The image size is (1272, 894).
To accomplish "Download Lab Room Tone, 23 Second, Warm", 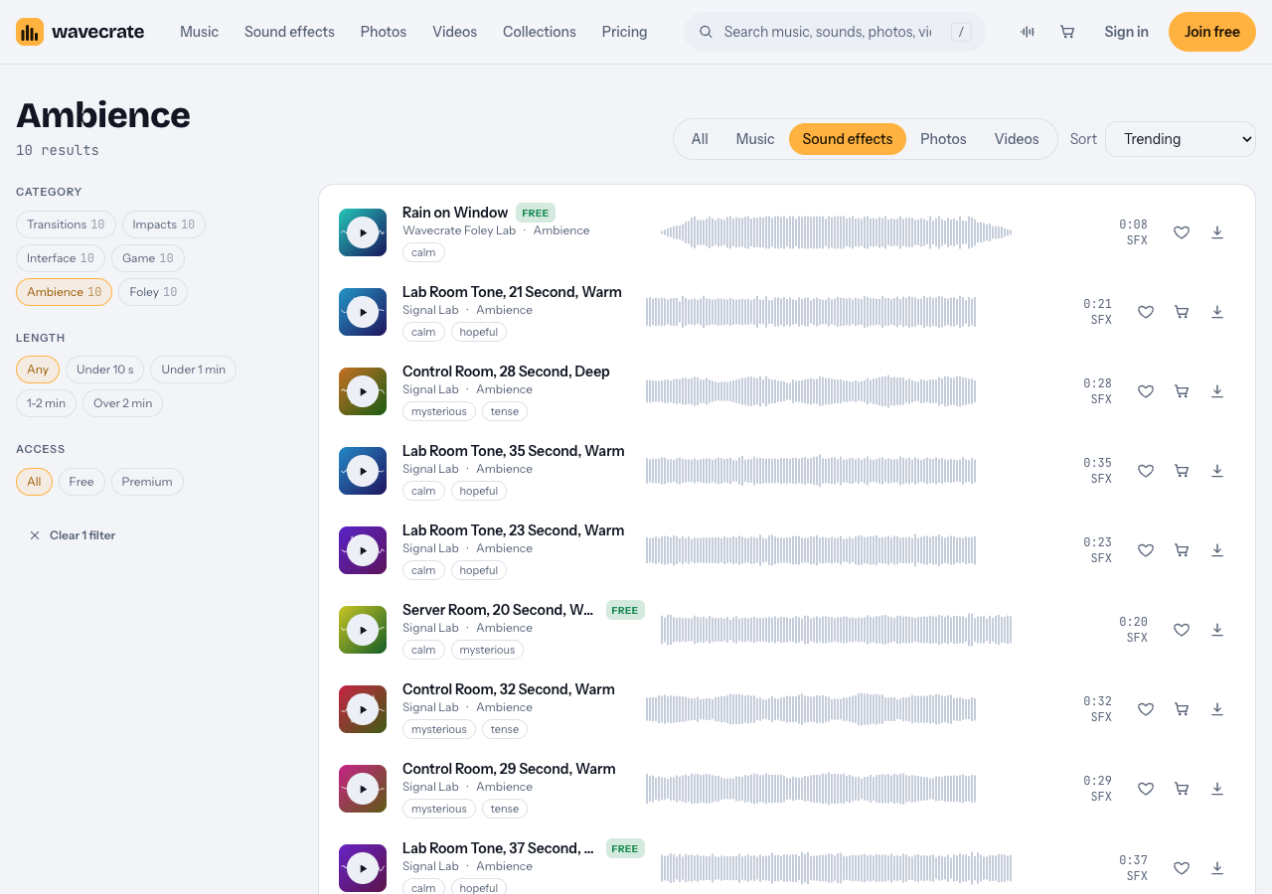I will 1217,550.
